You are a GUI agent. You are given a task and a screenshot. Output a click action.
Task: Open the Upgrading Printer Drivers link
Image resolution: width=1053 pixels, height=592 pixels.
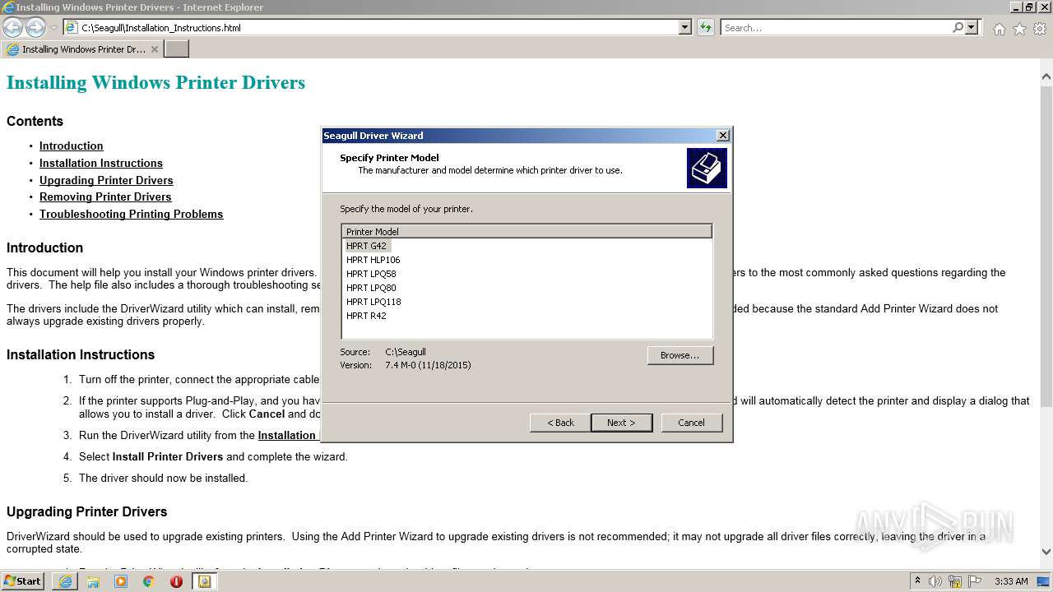tap(106, 180)
